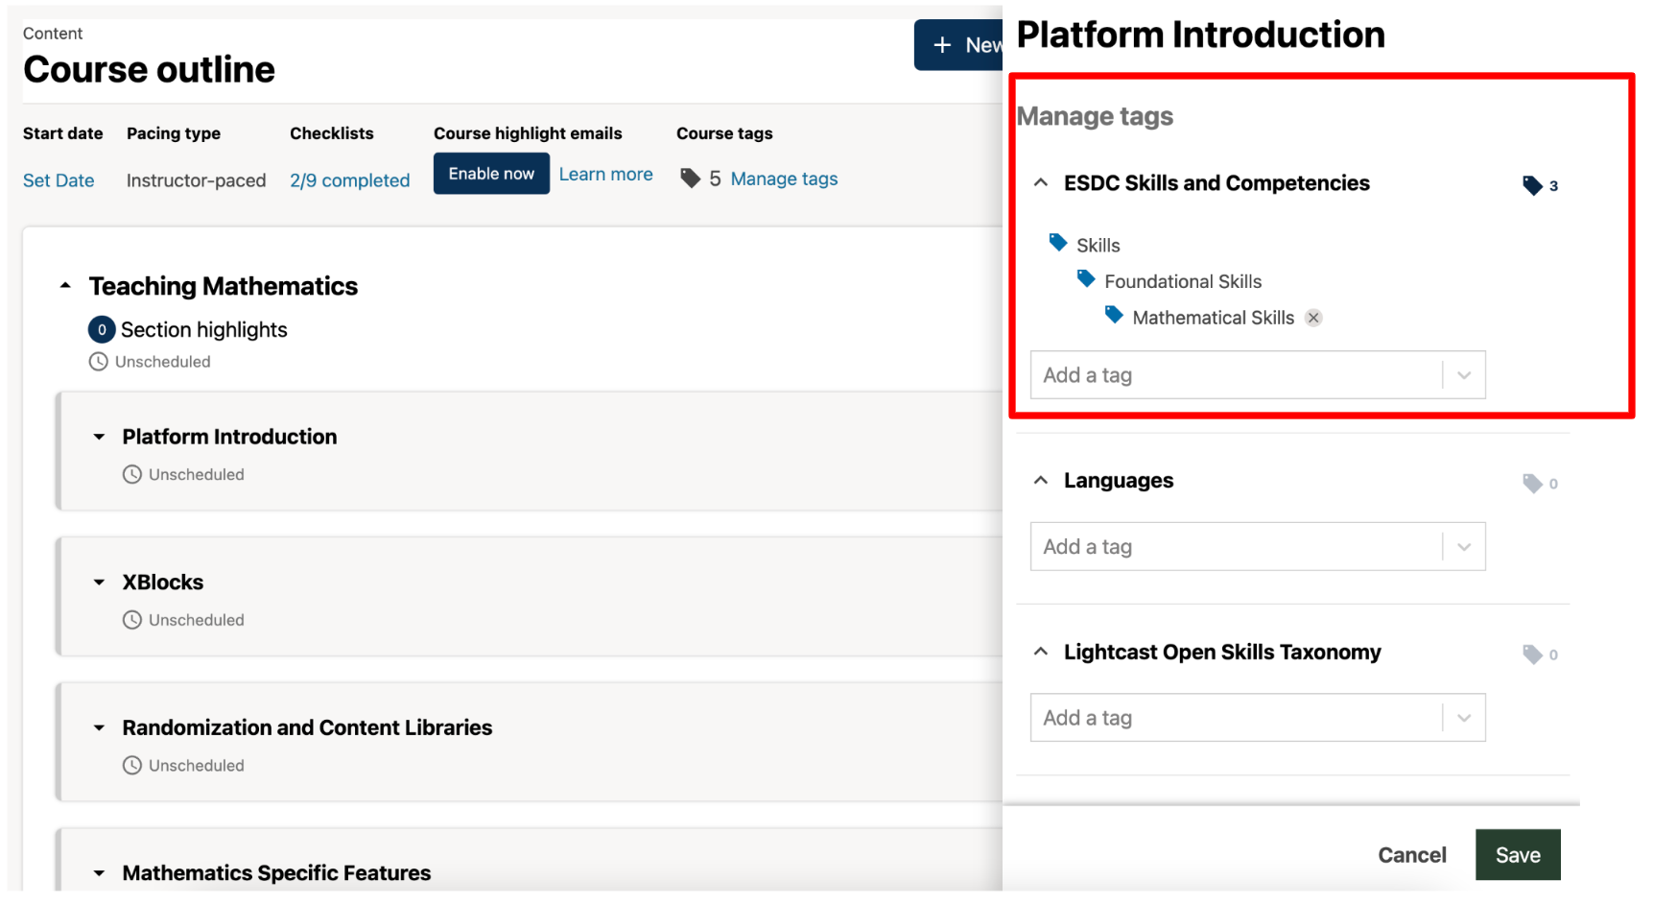Image resolution: width=1653 pixels, height=905 pixels.
Task: Expand the XBlocks subsection
Action: pyautogui.click(x=99, y=583)
